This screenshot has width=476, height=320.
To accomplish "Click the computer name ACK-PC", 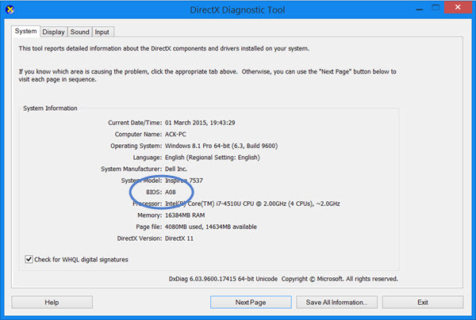I will 175,134.
